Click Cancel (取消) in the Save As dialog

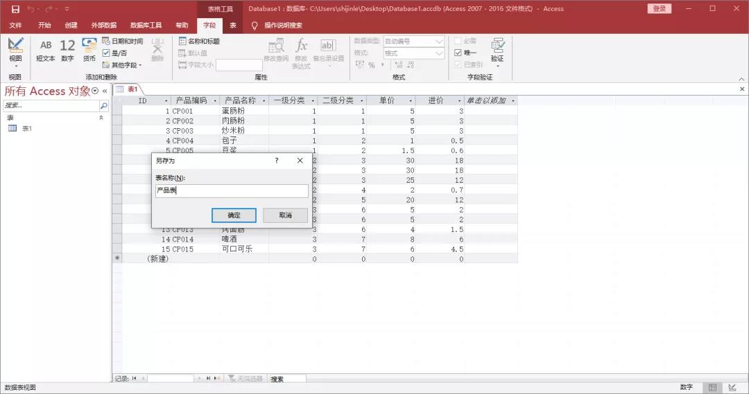click(285, 215)
